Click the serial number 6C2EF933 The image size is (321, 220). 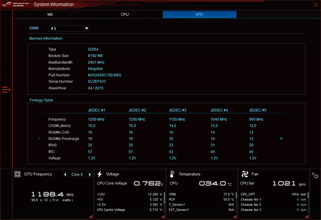point(97,81)
